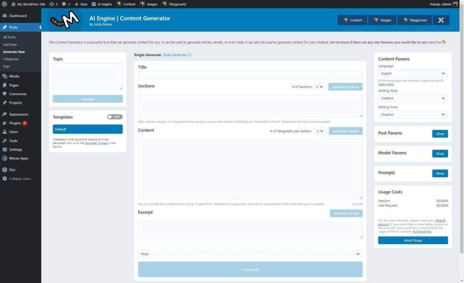
Task: Click into the Title input field
Action: [250, 75]
